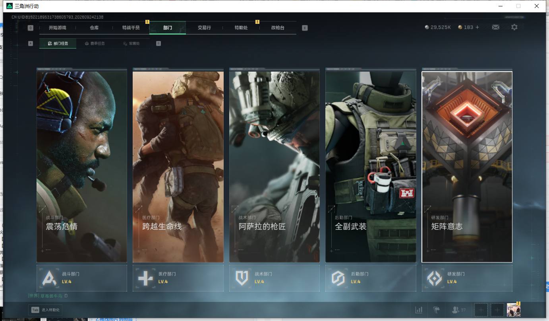549x321 pixels.
Task: Open the friends list icon showing 37
Action: 459,310
